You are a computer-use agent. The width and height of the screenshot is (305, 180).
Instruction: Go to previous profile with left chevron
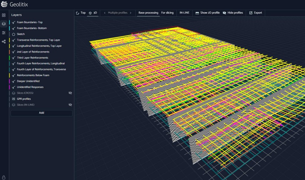point(105,13)
